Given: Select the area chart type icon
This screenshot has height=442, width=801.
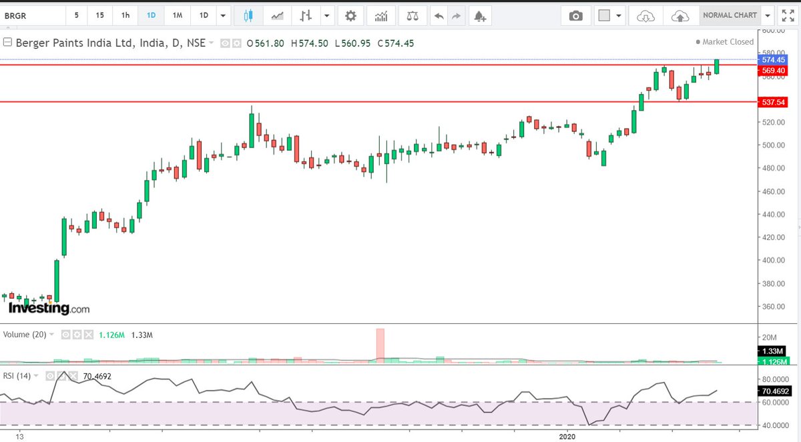Looking at the screenshot, I should coord(278,15).
